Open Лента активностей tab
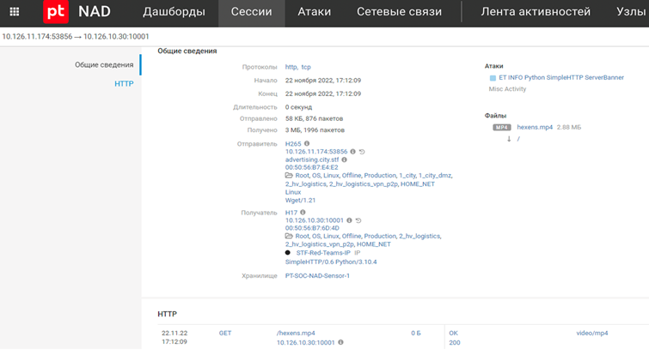The height and width of the screenshot is (355, 649). (536, 11)
